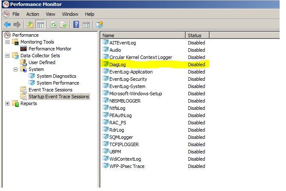Select Monitoring Tools label in tree

(37, 42)
